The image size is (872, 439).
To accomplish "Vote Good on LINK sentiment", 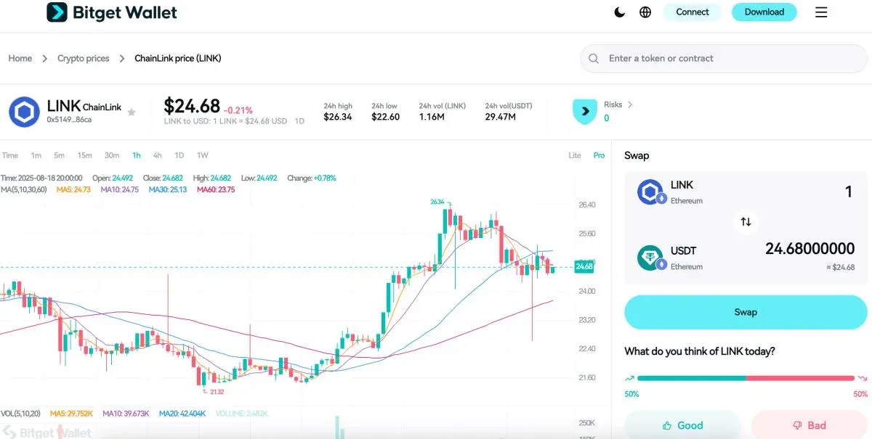I will pos(682,425).
